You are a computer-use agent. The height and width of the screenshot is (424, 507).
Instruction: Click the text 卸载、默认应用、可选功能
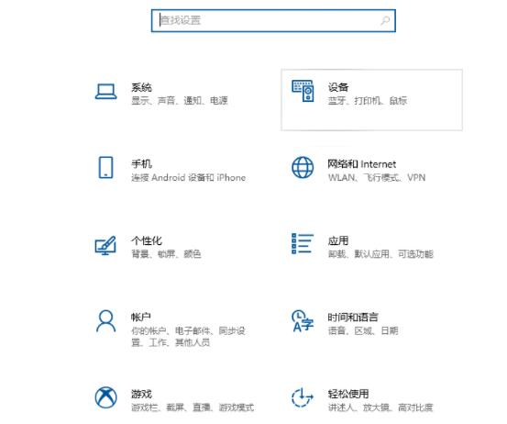380,254
